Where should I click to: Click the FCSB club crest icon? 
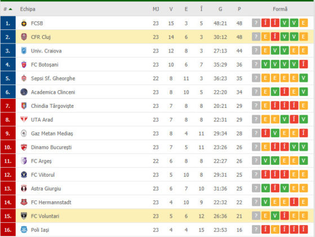(24, 23)
